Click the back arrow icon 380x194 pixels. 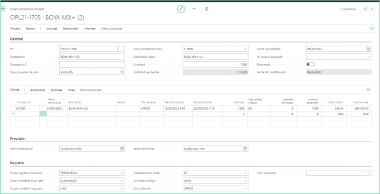(3, 9)
